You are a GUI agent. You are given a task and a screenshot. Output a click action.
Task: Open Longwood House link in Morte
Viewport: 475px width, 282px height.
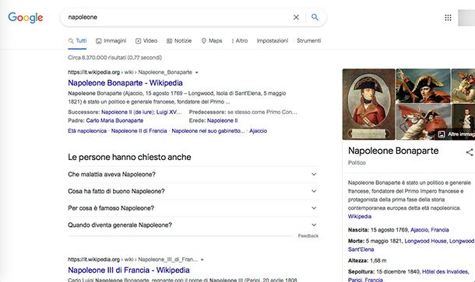tap(425, 241)
